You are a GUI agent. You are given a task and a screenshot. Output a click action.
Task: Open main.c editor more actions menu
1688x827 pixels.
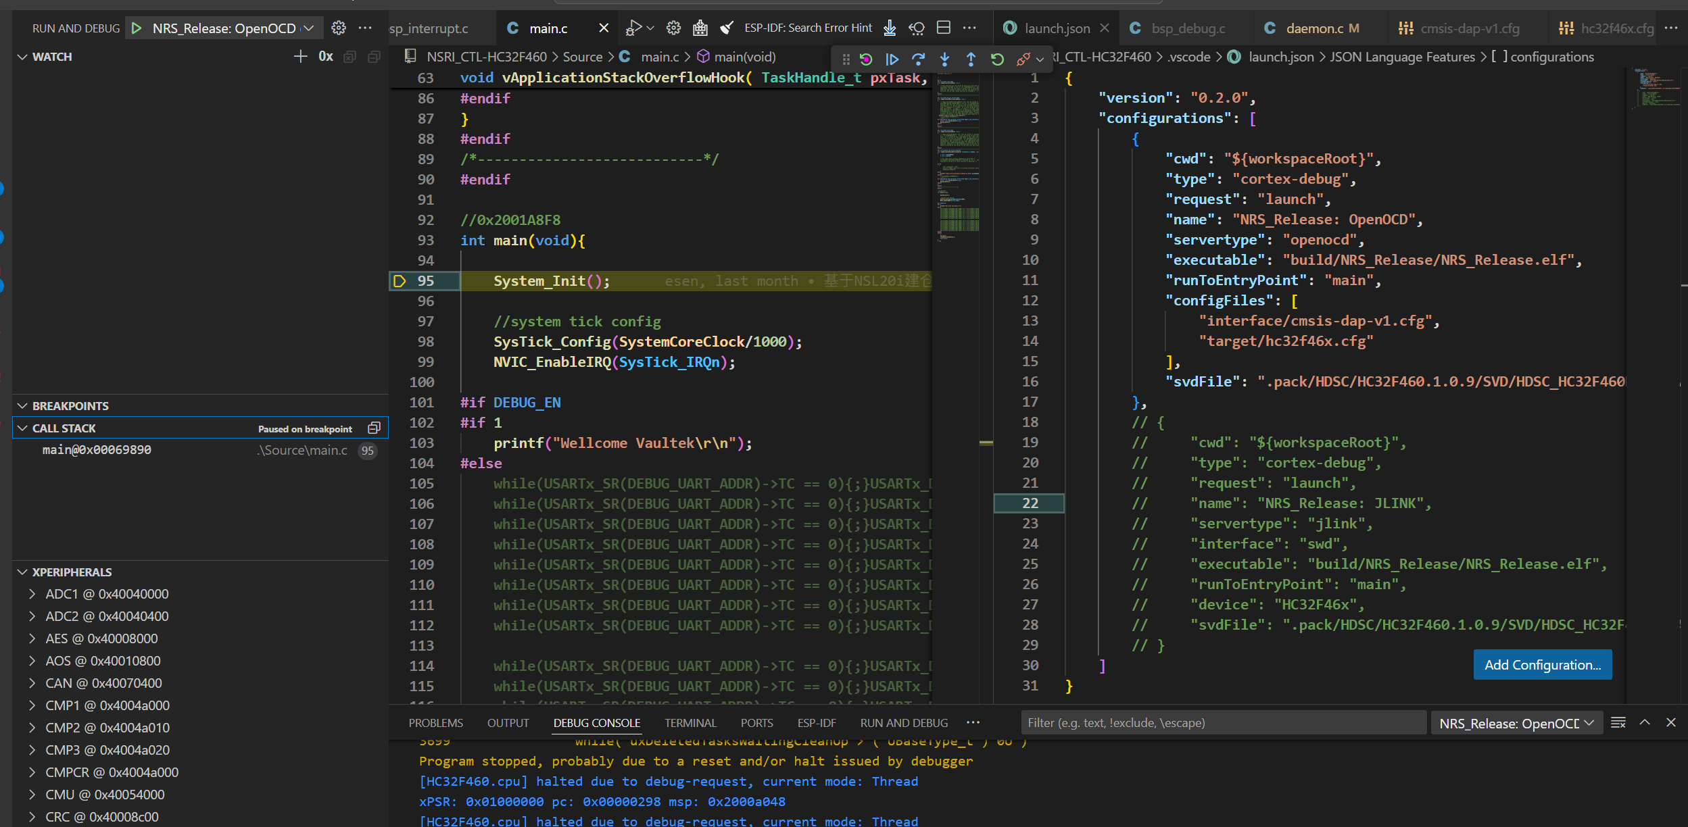pos(969,28)
